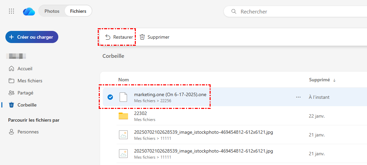The height and width of the screenshot is (165, 367).
Task: Click the Supprimer trash can icon
Action: pos(142,37)
